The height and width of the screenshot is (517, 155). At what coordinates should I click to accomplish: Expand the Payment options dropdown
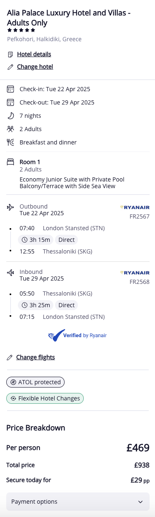78,502
